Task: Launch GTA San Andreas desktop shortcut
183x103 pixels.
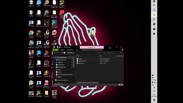Action: click(x=31, y=54)
